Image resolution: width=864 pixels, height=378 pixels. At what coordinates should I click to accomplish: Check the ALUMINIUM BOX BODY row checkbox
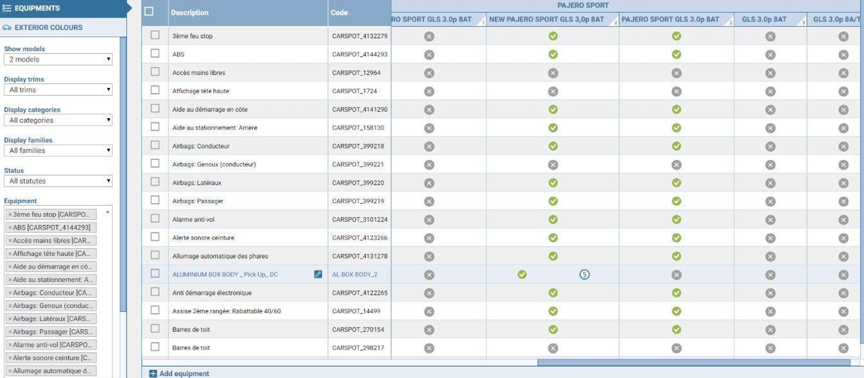155,273
